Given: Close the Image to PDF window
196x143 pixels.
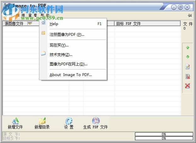Looking at the screenshot, I should 187,7.
